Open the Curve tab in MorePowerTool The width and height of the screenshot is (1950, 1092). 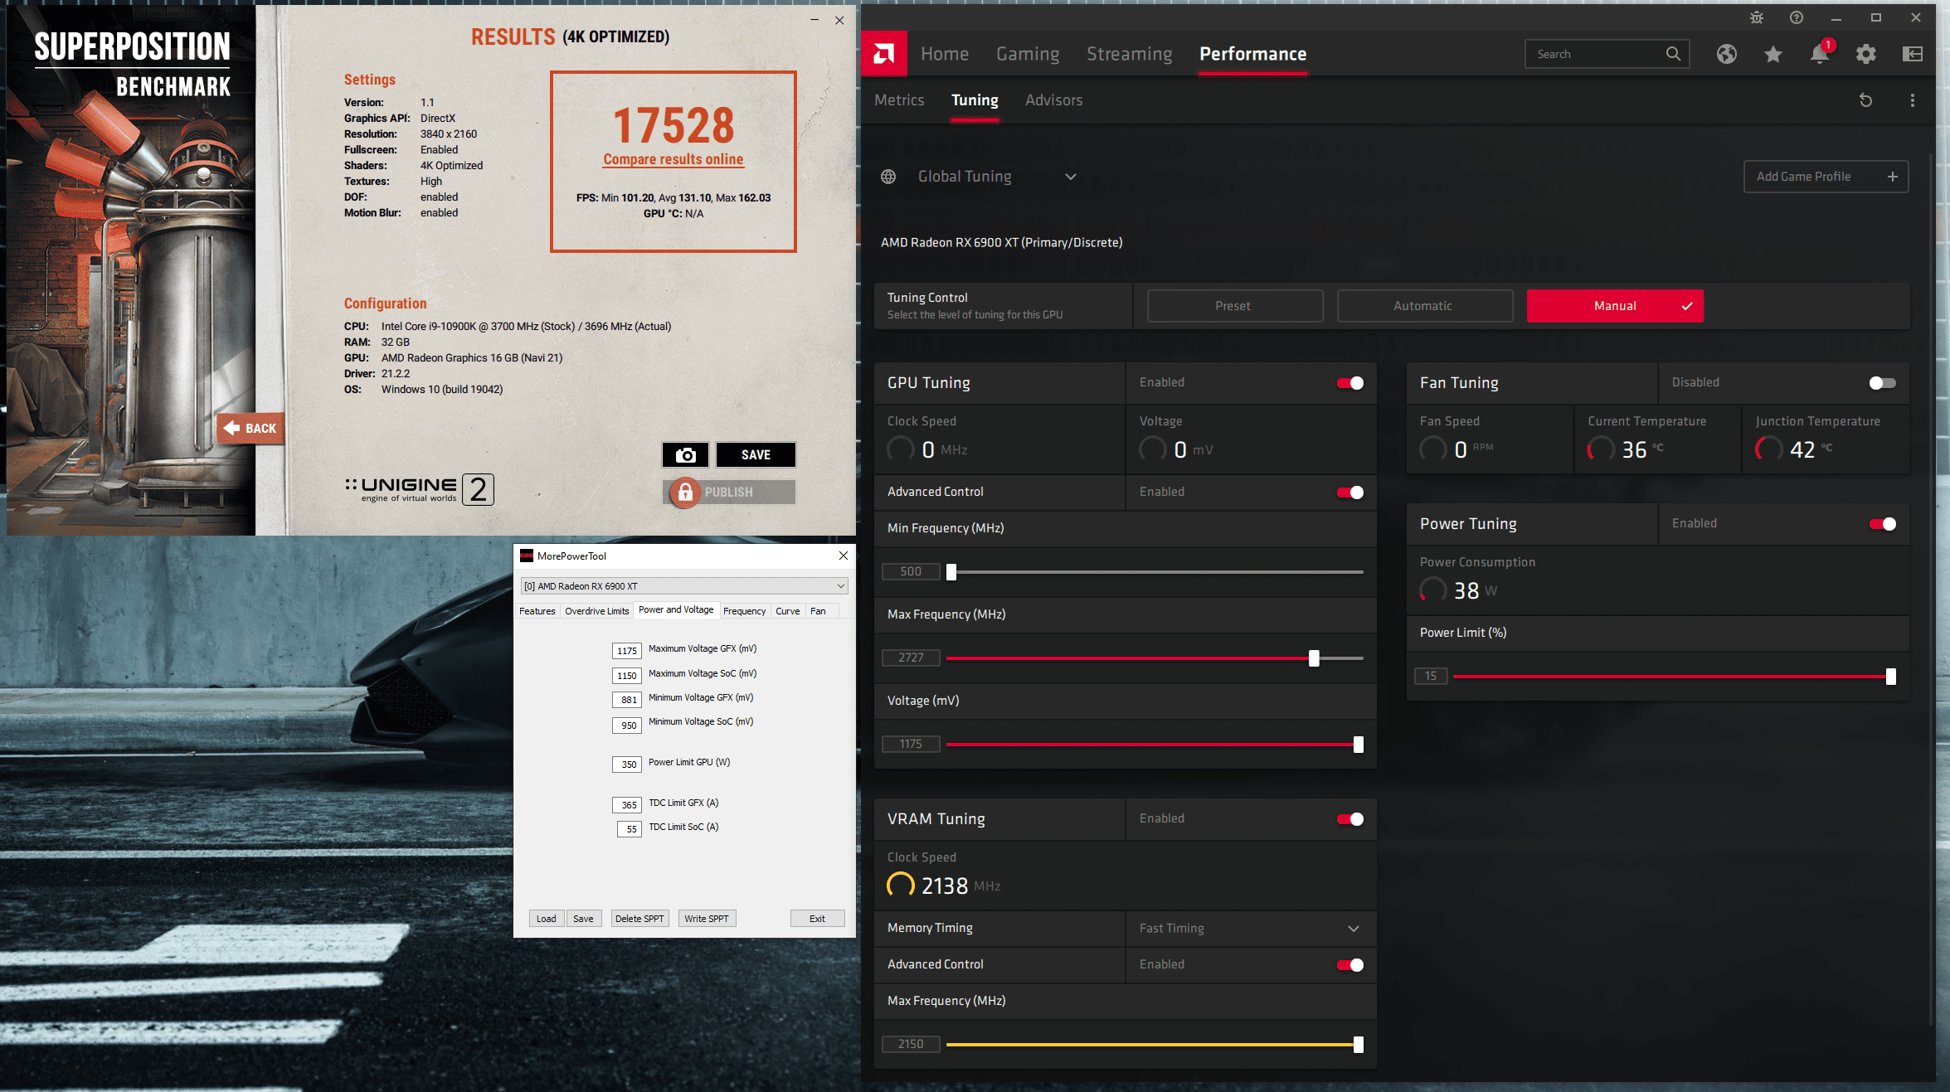pos(787,611)
